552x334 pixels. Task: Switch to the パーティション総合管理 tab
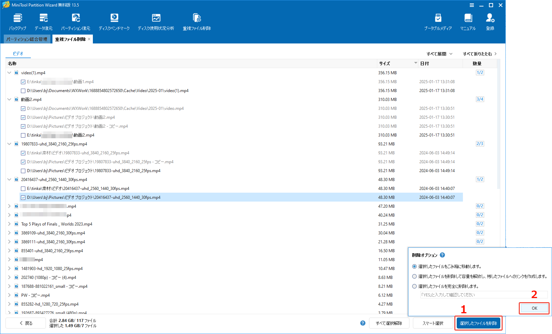[x=27, y=39]
